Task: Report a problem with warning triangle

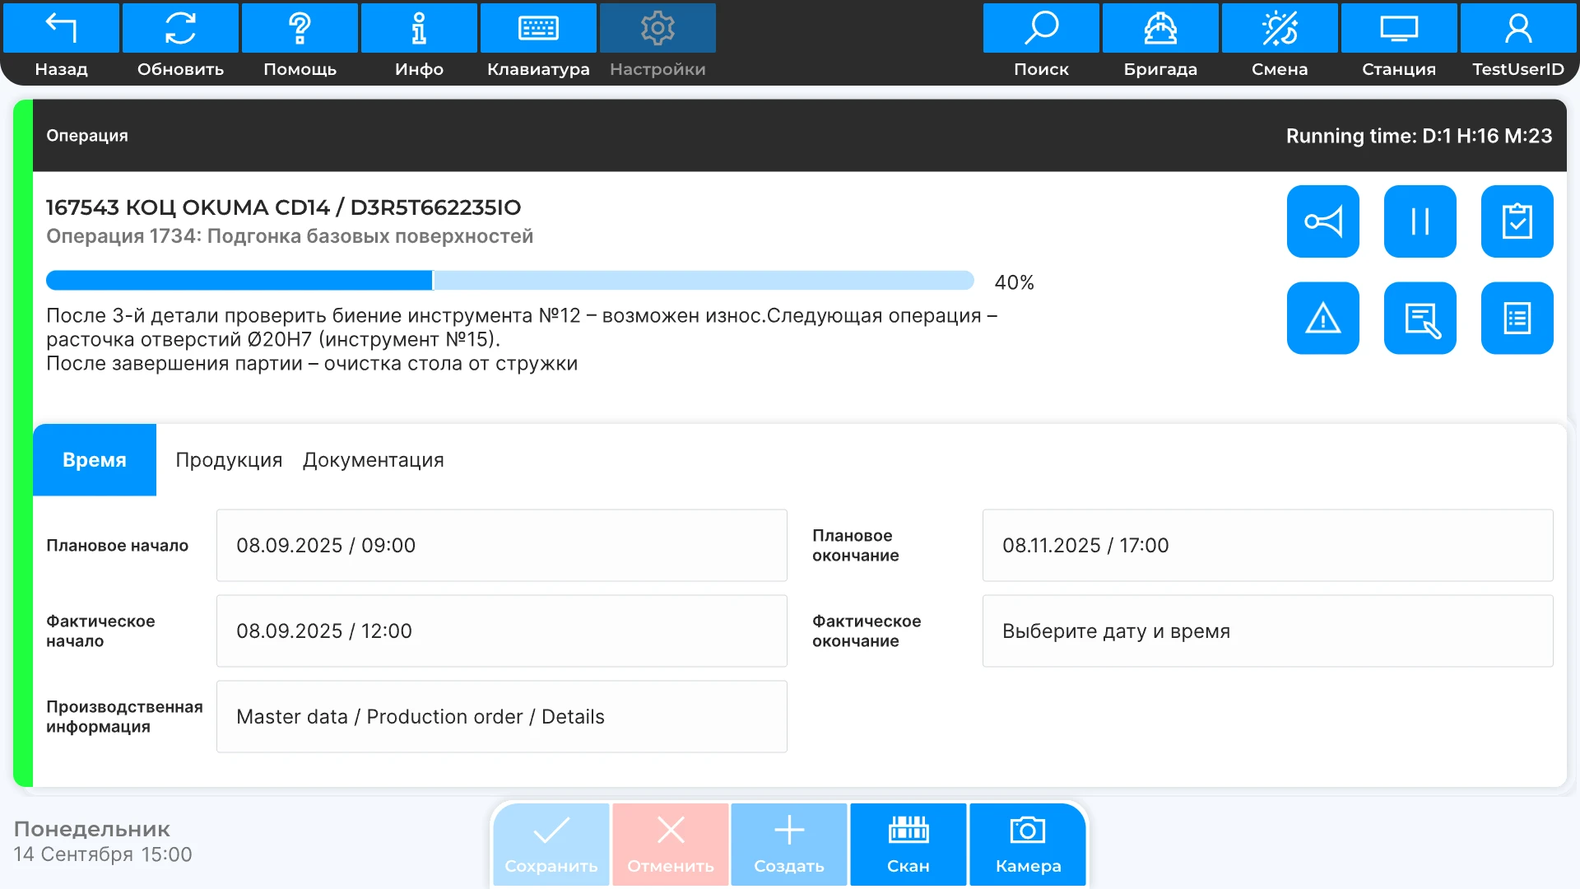Action: [x=1323, y=319]
